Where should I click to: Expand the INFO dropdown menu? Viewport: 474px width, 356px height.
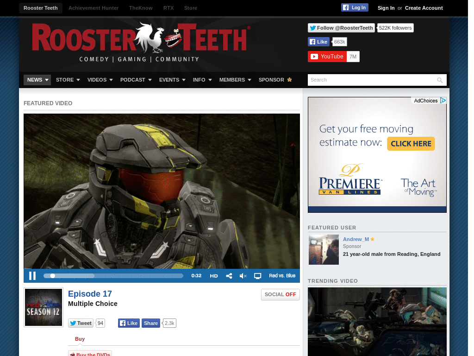click(202, 80)
